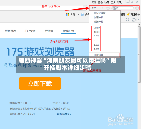
Task: Select 减速一档 in the speed menu
Action: pyautogui.click(x=98, y=22)
